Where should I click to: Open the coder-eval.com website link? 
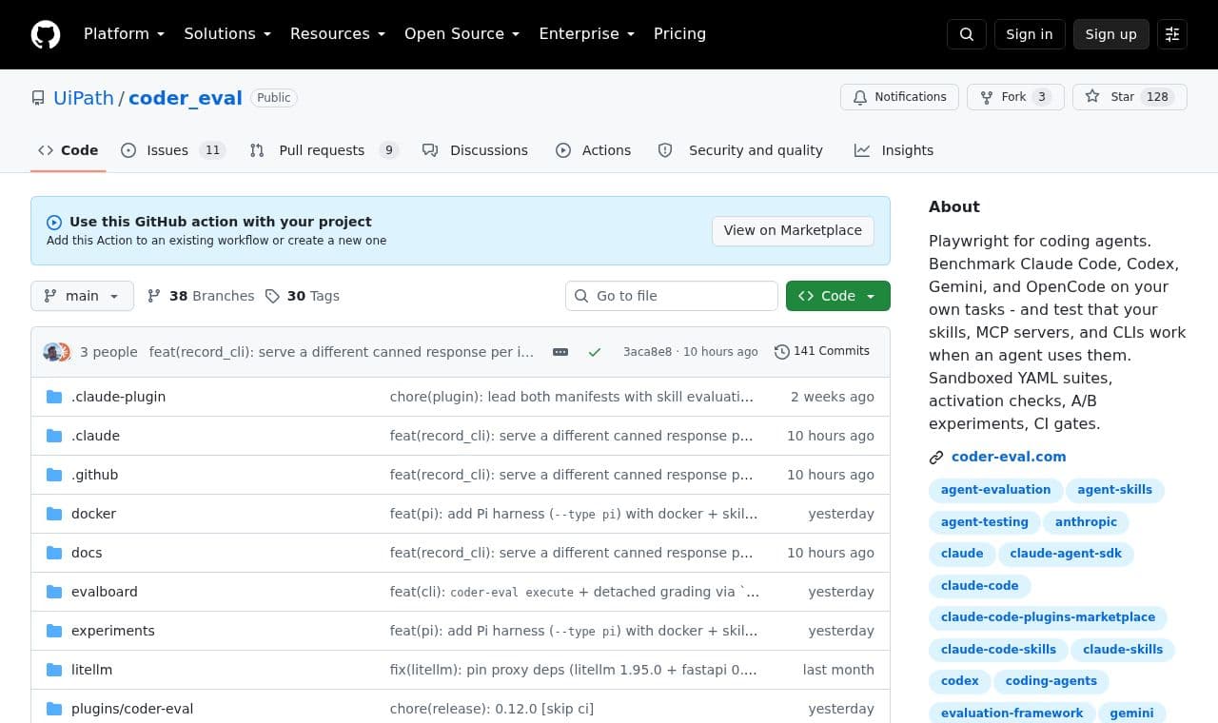[x=1009, y=457]
